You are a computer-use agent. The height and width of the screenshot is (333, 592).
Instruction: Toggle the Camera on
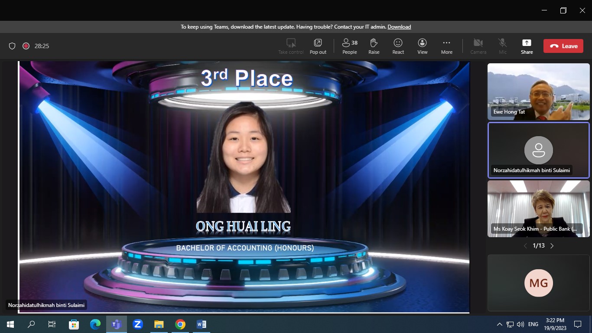point(478,43)
